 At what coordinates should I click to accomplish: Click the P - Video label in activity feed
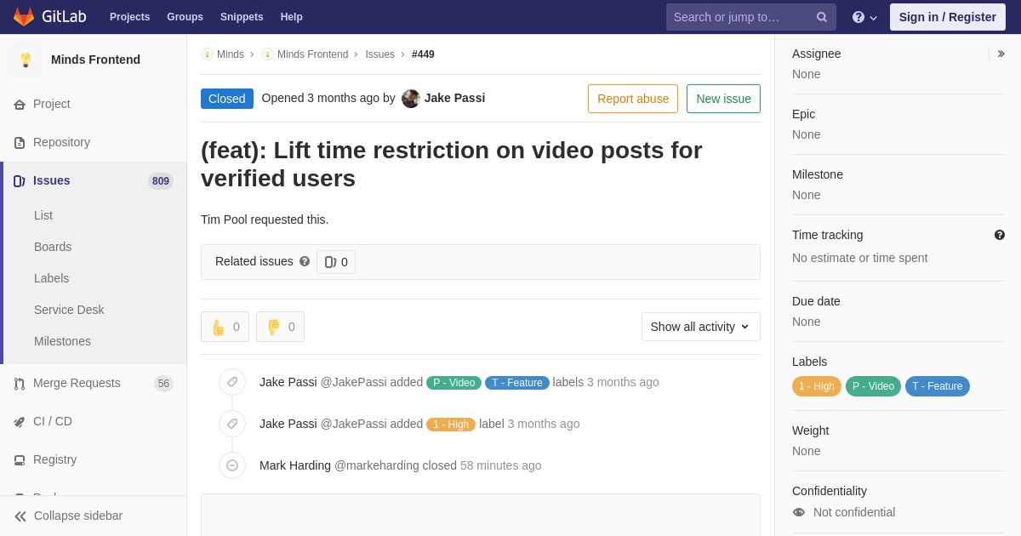453,383
